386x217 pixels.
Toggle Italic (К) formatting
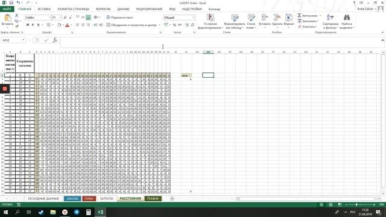(x=33, y=25)
